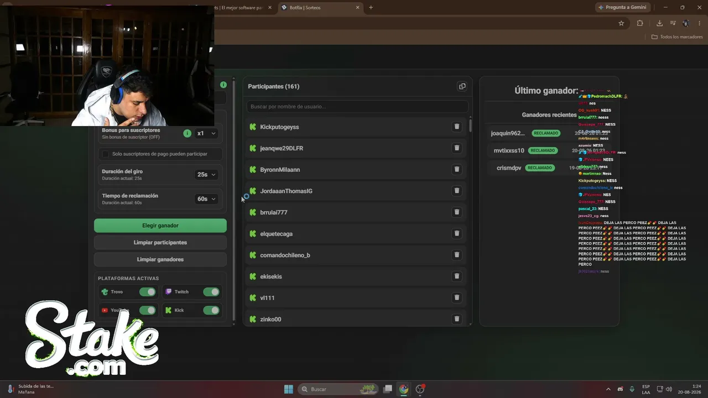This screenshot has height=398, width=708.
Task: Open the claim time 60s dropdown
Action: click(x=206, y=198)
